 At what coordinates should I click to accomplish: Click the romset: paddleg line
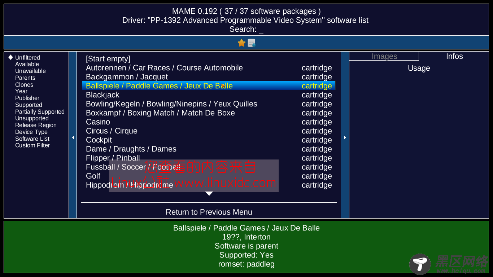[x=247, y=264]
